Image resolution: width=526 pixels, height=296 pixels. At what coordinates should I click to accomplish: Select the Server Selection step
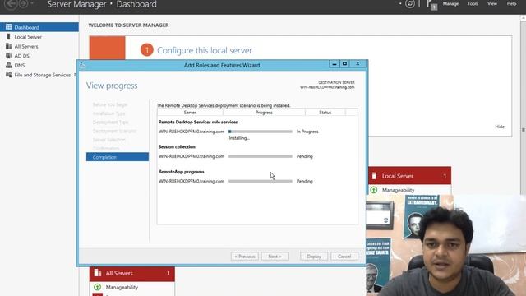pyautogui.click(x=109, y=140)
